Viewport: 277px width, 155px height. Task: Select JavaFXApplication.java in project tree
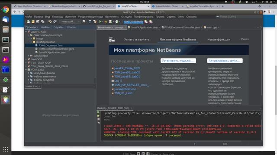point(52,53)
